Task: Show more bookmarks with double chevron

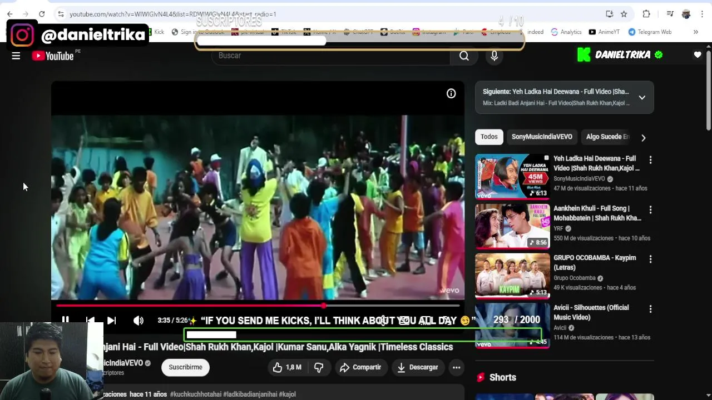Action: (x=695, y=32)
